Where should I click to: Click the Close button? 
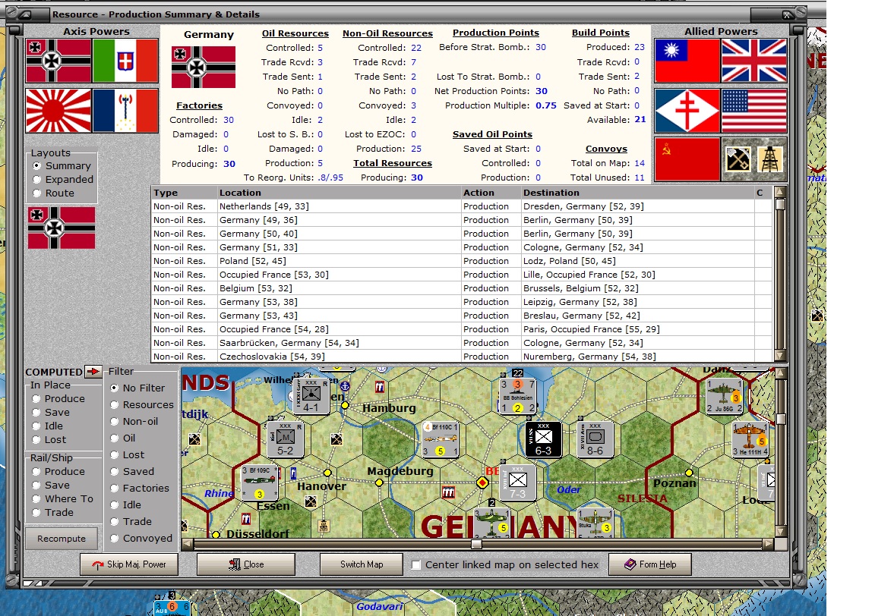point(246,564)
